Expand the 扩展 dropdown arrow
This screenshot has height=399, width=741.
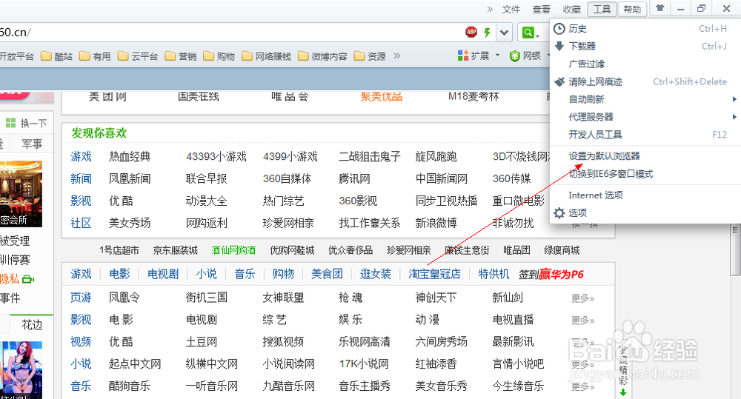coord(497,56)
